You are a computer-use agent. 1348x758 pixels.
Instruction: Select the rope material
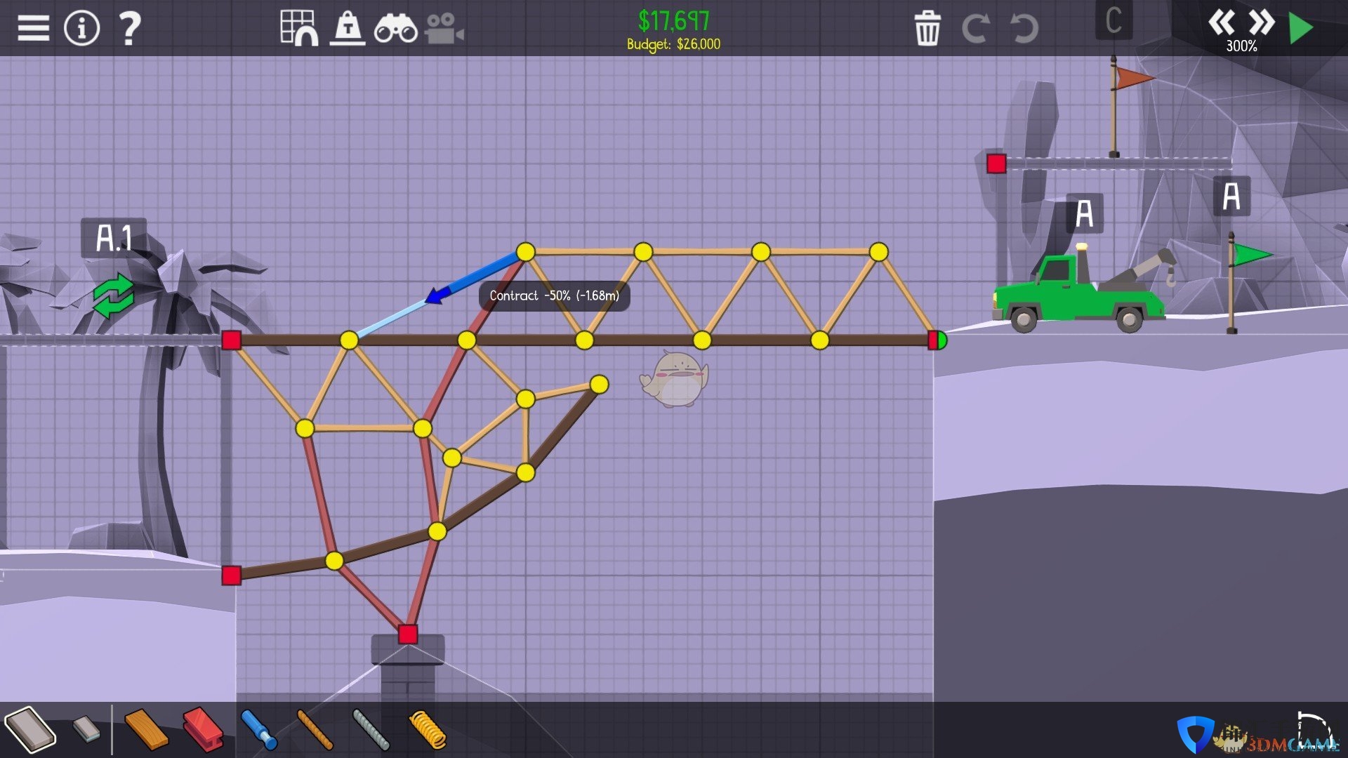pyautogui.click(x=315, y=729)
